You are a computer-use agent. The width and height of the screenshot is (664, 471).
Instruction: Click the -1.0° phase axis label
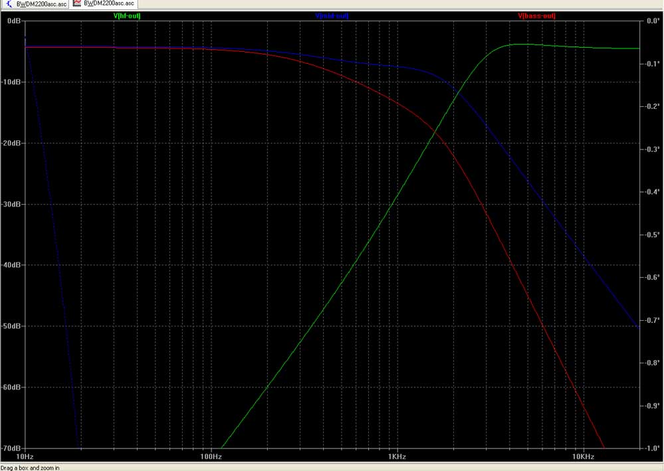pyautogui.click(x=651, y=448)
